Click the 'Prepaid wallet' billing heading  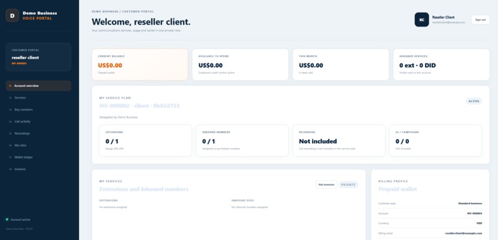click(x=398, y=189)
